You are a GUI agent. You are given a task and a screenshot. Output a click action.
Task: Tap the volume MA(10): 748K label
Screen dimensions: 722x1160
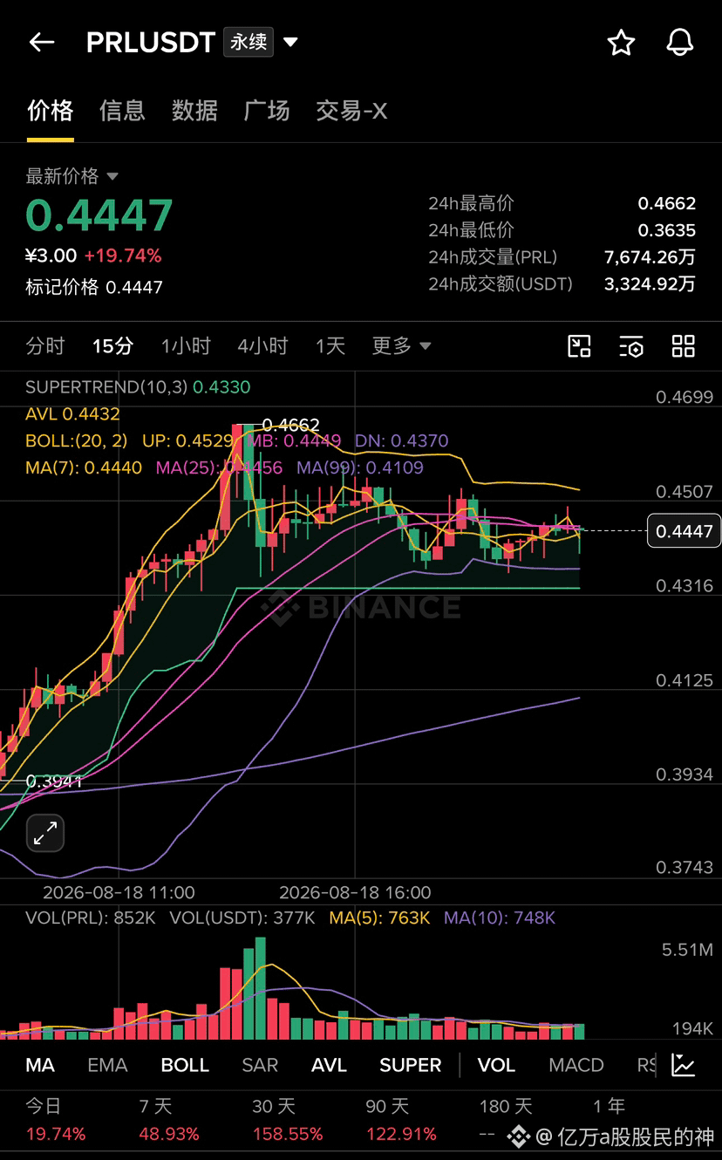(x=500, y=918)
